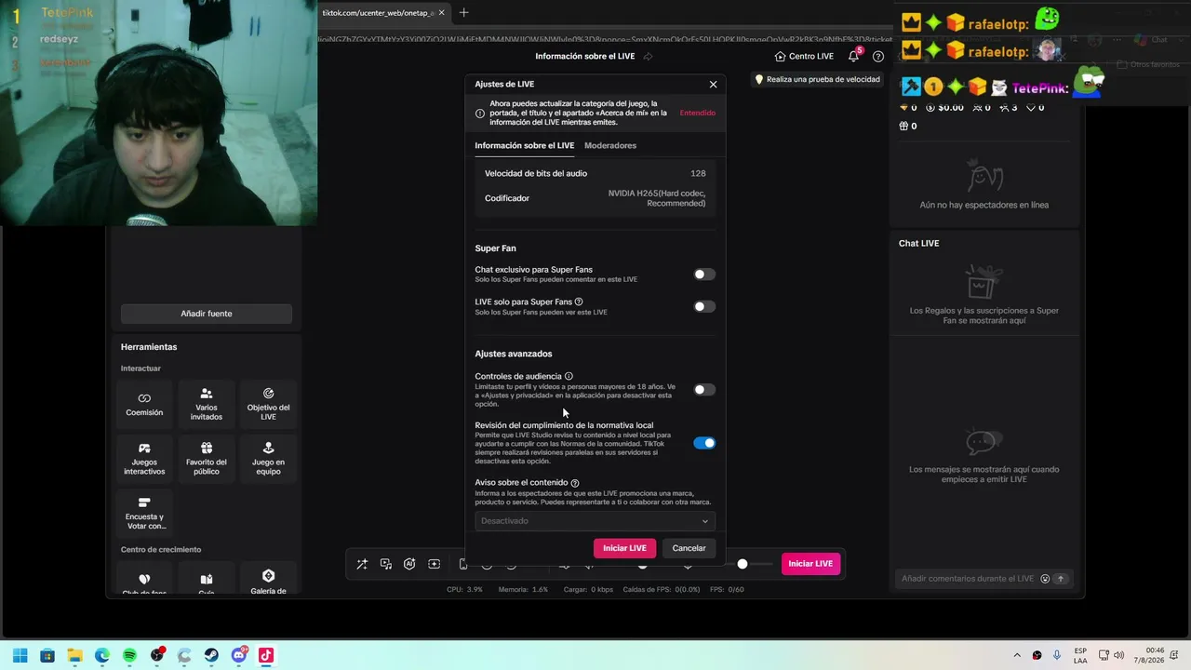Open the Varios invitados tool

click(207, 405)
